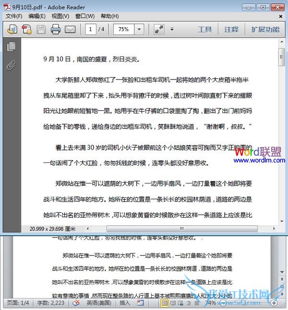This screenshot has height=310, width=288.
Task: Click Word 页面: 1/4 status item
Action: pos(18,303)
